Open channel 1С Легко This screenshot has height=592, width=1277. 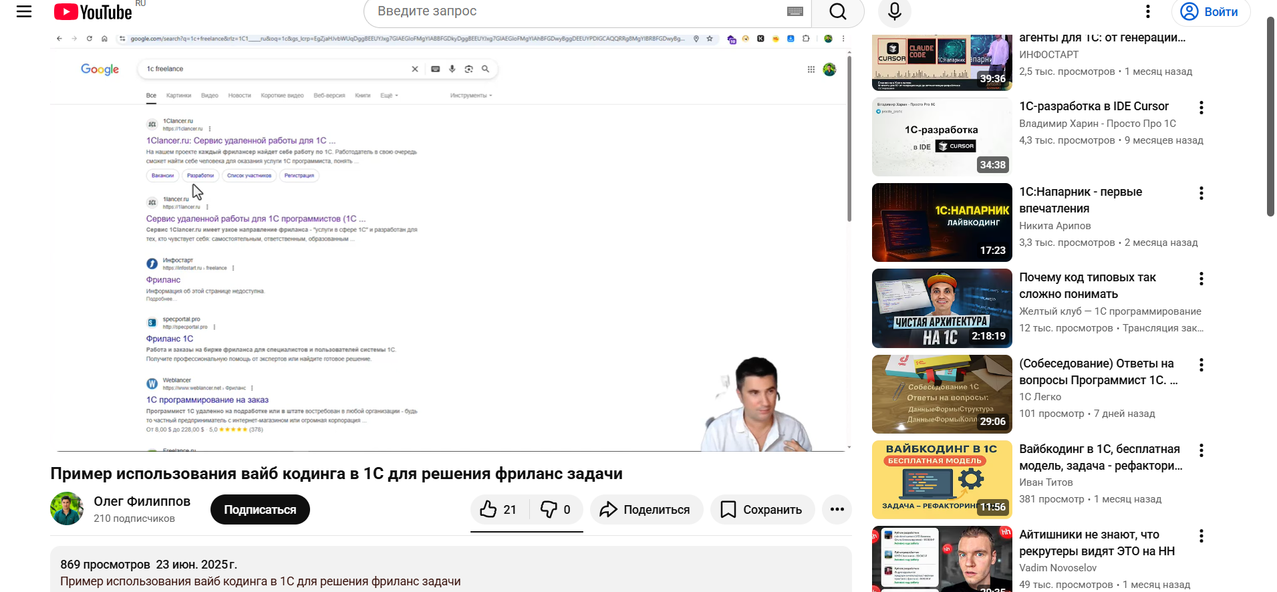pyautogui.click(x=1040, y=397)
